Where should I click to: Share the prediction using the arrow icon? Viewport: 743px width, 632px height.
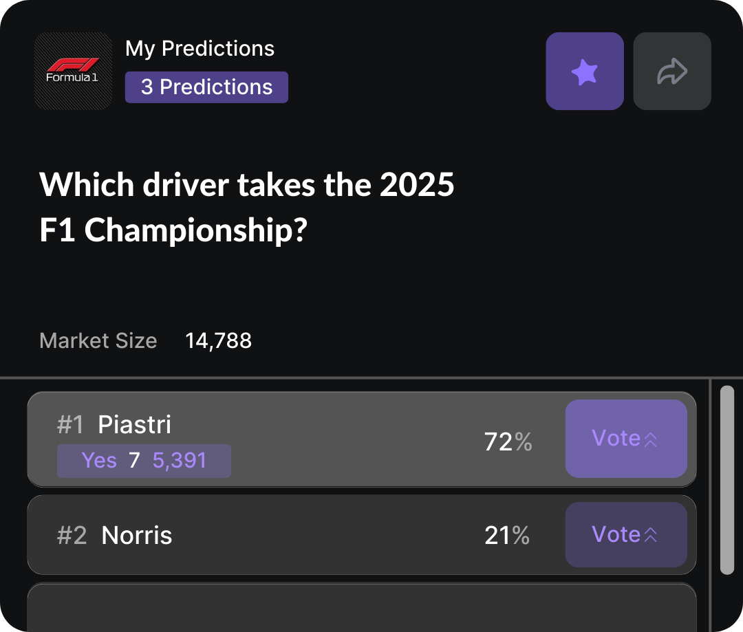(671, 71)
